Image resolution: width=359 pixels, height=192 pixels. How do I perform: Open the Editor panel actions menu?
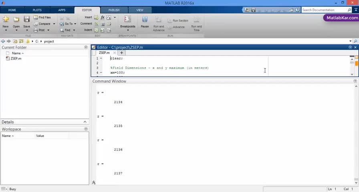(x=350, y=47)
